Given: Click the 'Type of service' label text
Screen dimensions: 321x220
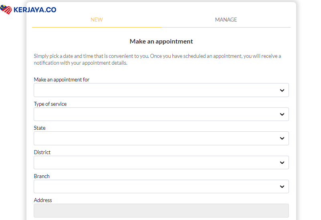Looking at the screenshot, I should coord(50,104).
